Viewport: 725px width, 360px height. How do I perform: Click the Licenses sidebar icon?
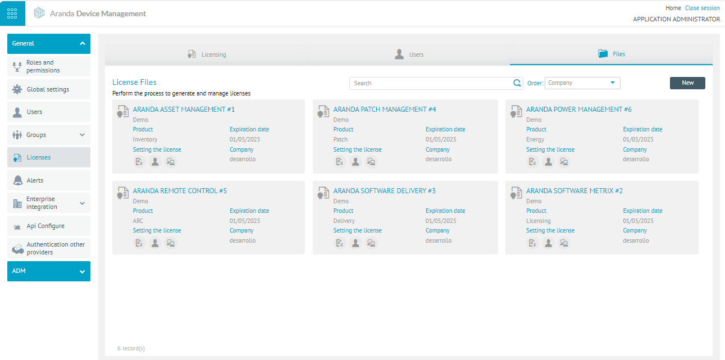(x=17, y=158)
